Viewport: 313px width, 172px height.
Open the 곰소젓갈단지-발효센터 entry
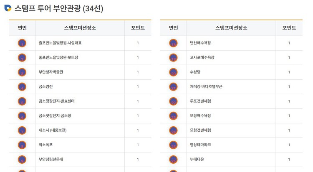56,101
